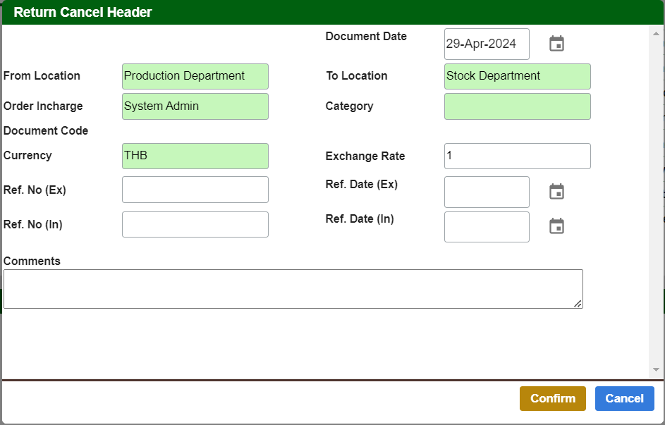Open the Ref. Date (In) calendar icon
The image size is (665, 425).
click(556, 226)
